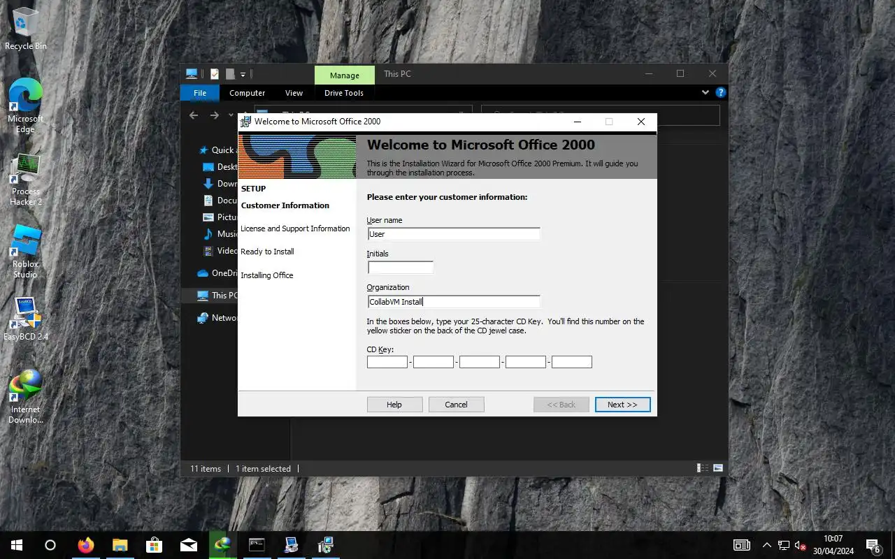Open Recycle Bin desktop icon

pyautogui.click(x=26, y=29)
